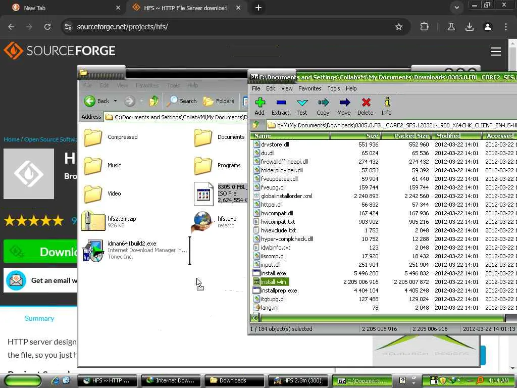Select the hfs2.3m.zip archive file

click(109, 221)
